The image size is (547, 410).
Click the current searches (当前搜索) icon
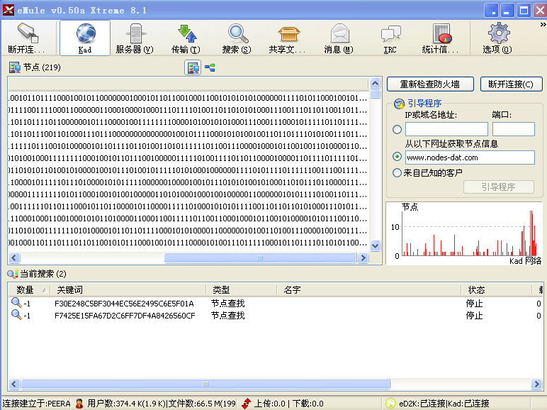13,274
